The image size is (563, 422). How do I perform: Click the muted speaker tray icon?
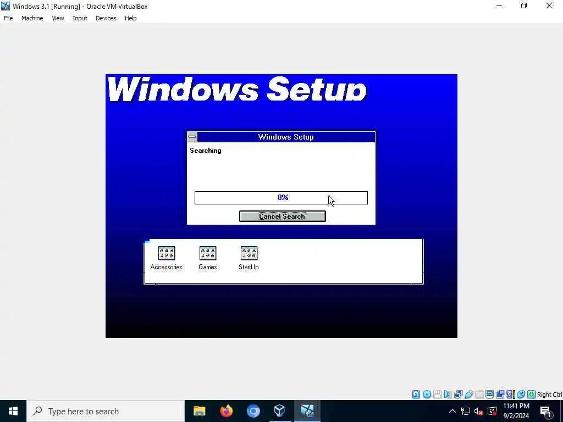point(479,411)
